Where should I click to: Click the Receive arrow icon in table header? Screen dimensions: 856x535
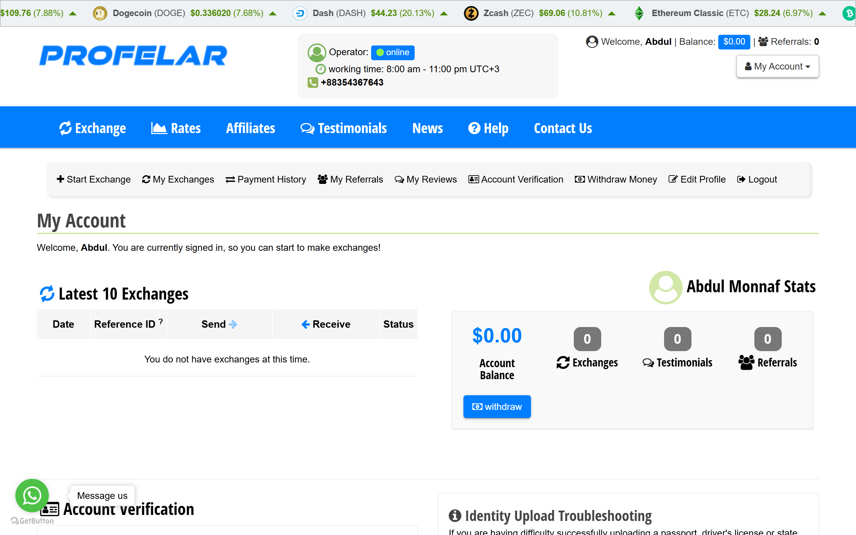(x=306, y=324)
